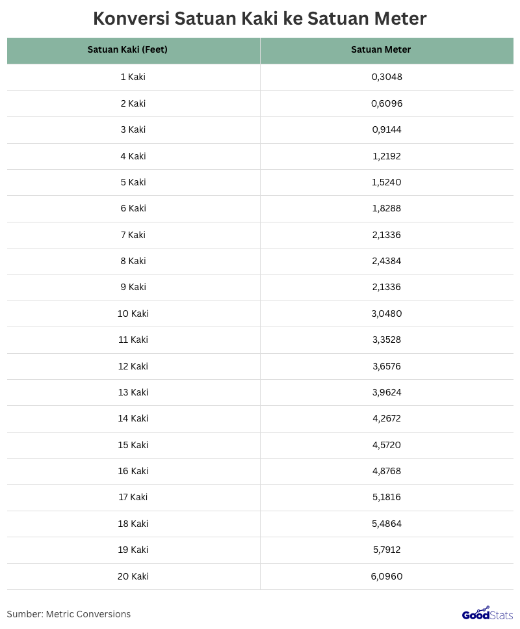The height and width of the screenshot is (629, 520).
Task: Select the "13 Kaki" cell
Action: (x=133, y=392)
